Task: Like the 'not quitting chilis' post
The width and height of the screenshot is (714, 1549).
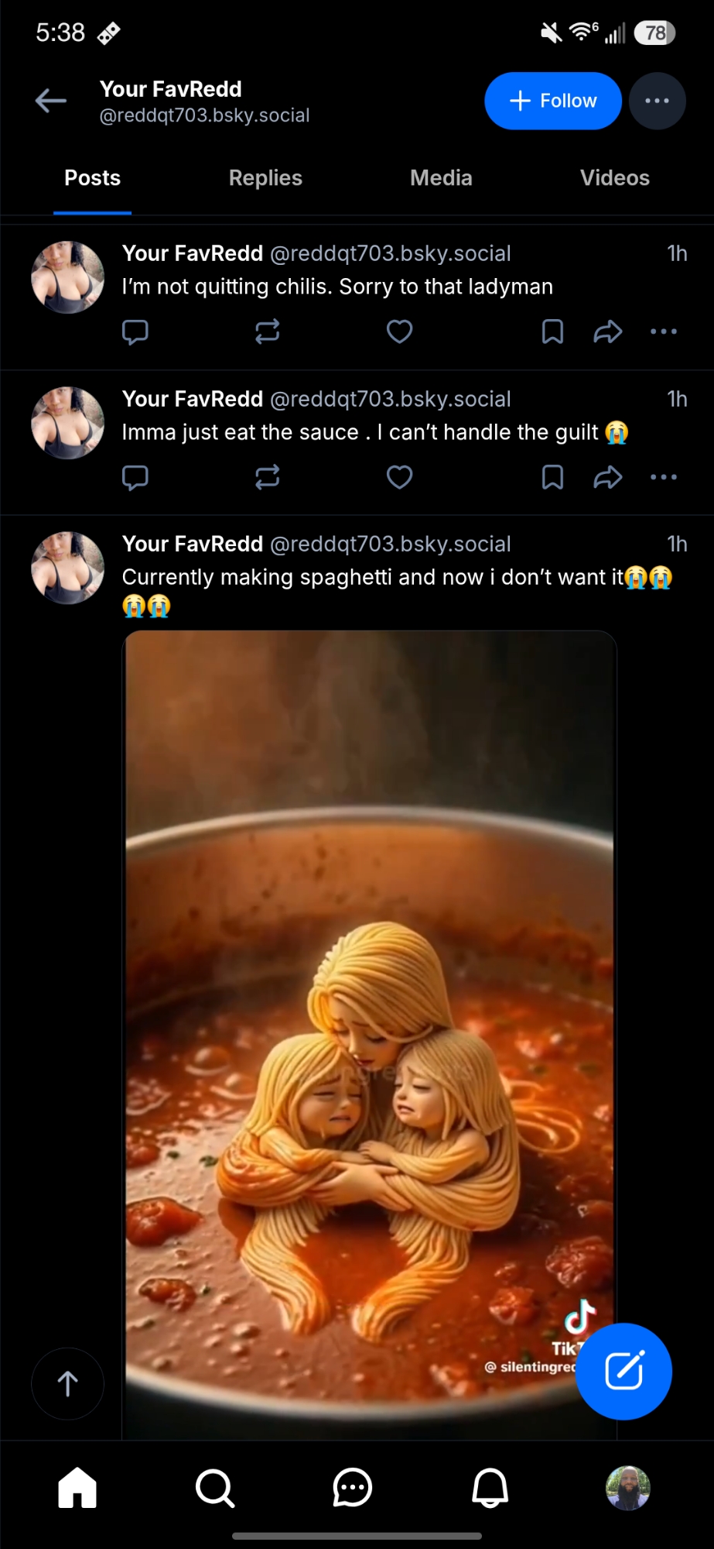Action: [x=399, y=331]
